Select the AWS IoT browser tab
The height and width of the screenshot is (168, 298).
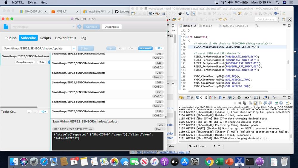tap(65, 11)
